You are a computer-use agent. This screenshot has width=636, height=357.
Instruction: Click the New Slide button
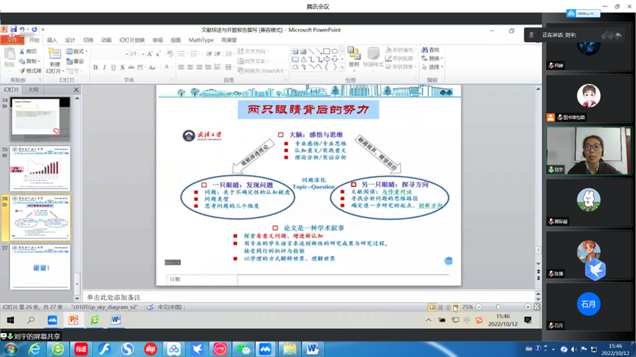pyautogui.click(x=54, y=61)
